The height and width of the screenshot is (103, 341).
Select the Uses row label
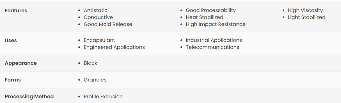coord(11,40)
